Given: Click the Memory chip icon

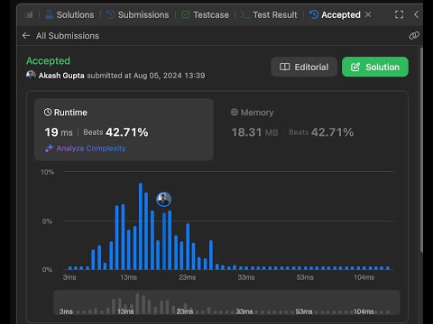Looking at the screenshot, I should pos(235,112).
